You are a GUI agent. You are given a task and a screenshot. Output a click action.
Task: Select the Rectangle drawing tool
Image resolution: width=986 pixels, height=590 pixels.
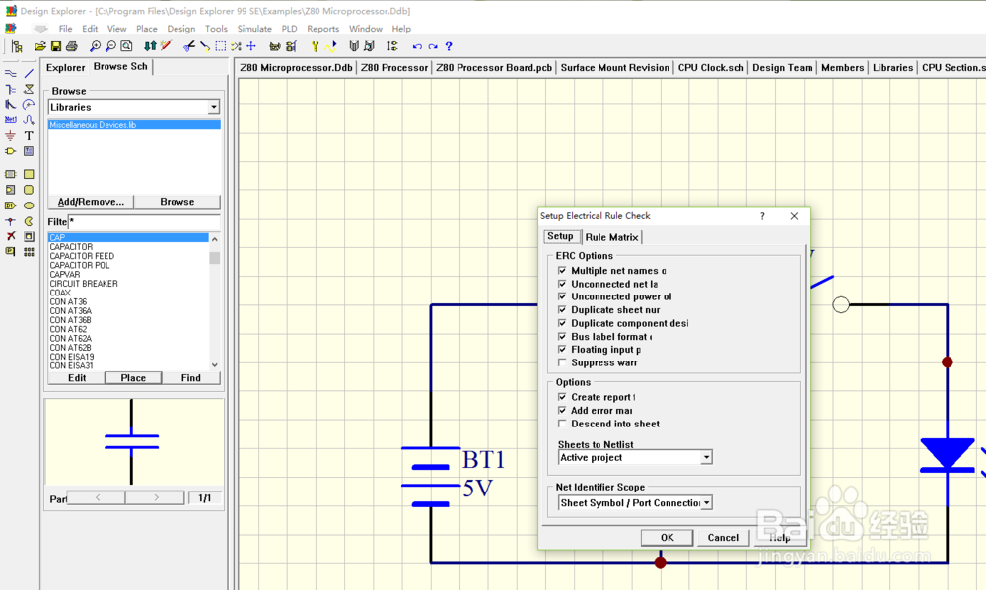(29, 174)
